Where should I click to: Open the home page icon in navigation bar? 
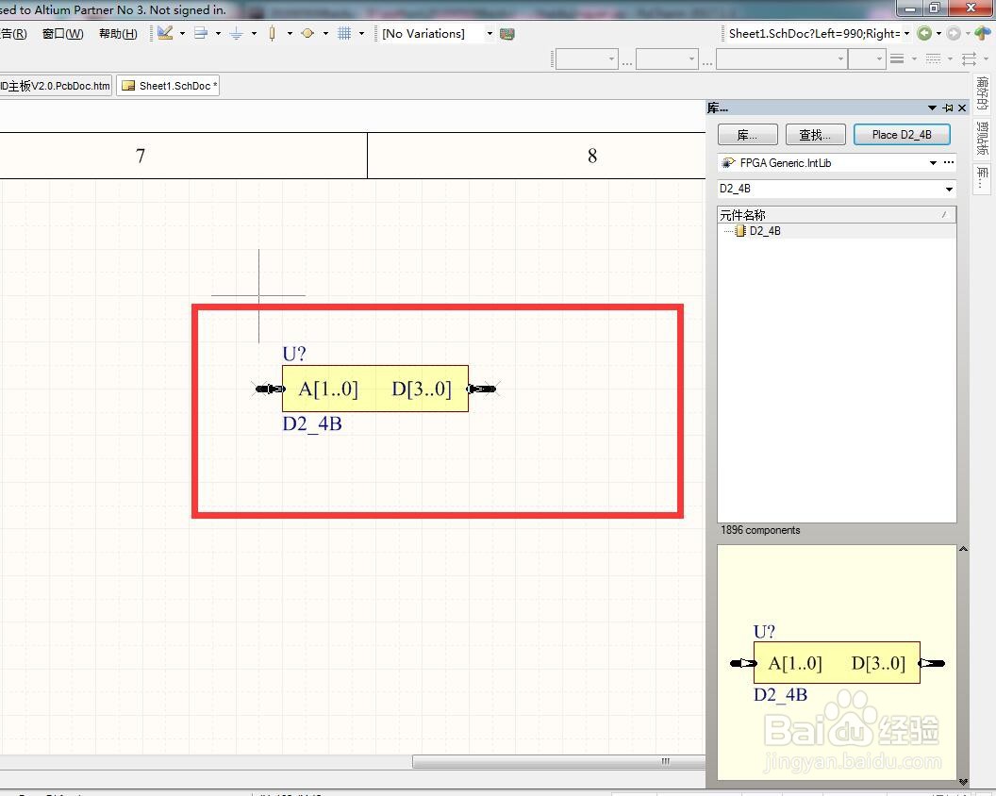pyautogui.click(x=984, y=33)
